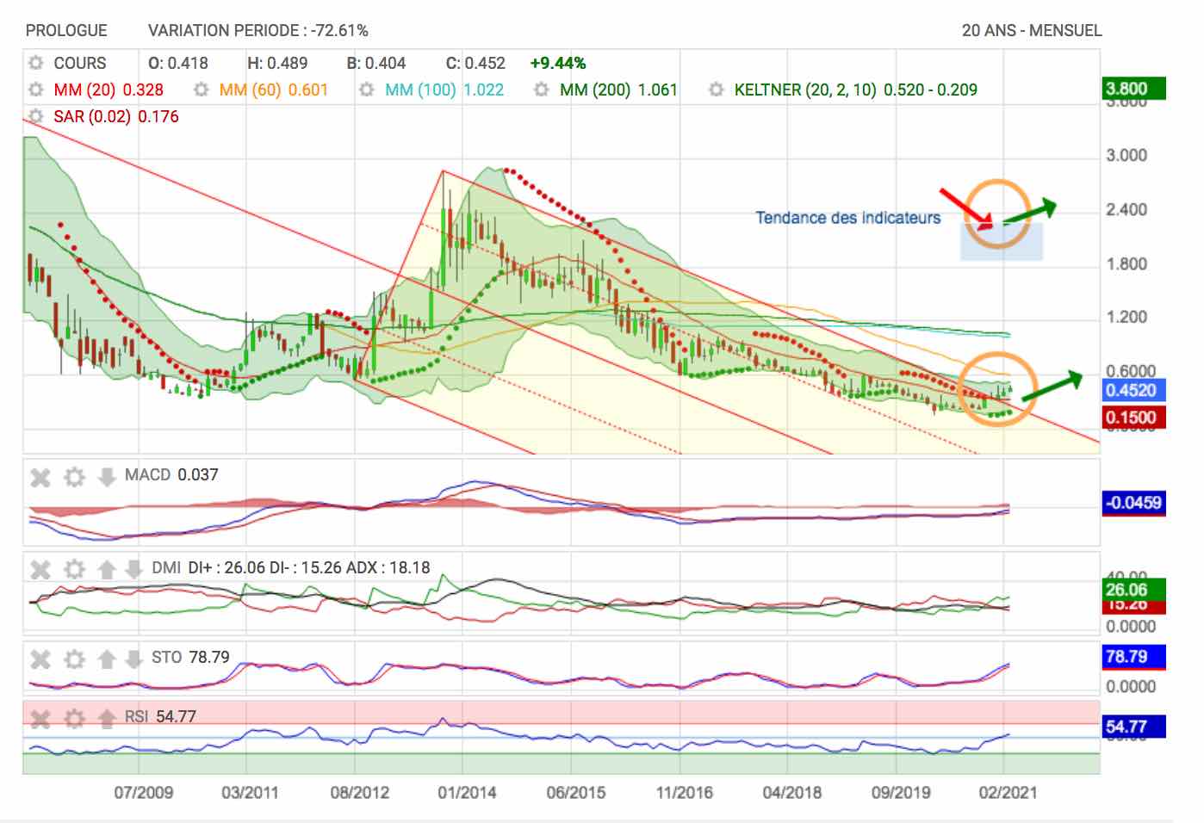Click the red 0.1500 price tag
The height and width of the screenshot is (823, 1204).
1134,418
